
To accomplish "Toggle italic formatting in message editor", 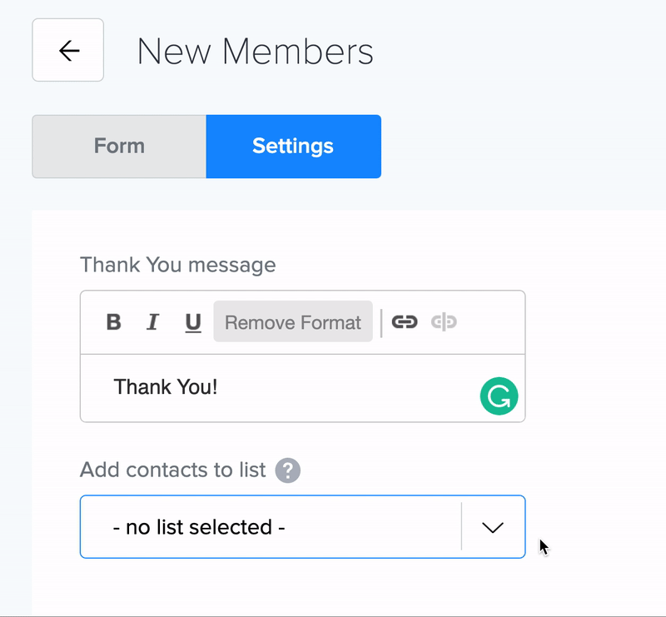I will pos(152,322).
